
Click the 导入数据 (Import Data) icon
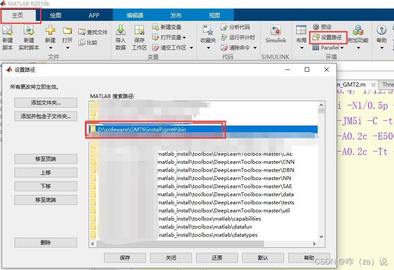pyautogui.click(x=121, y=37)
